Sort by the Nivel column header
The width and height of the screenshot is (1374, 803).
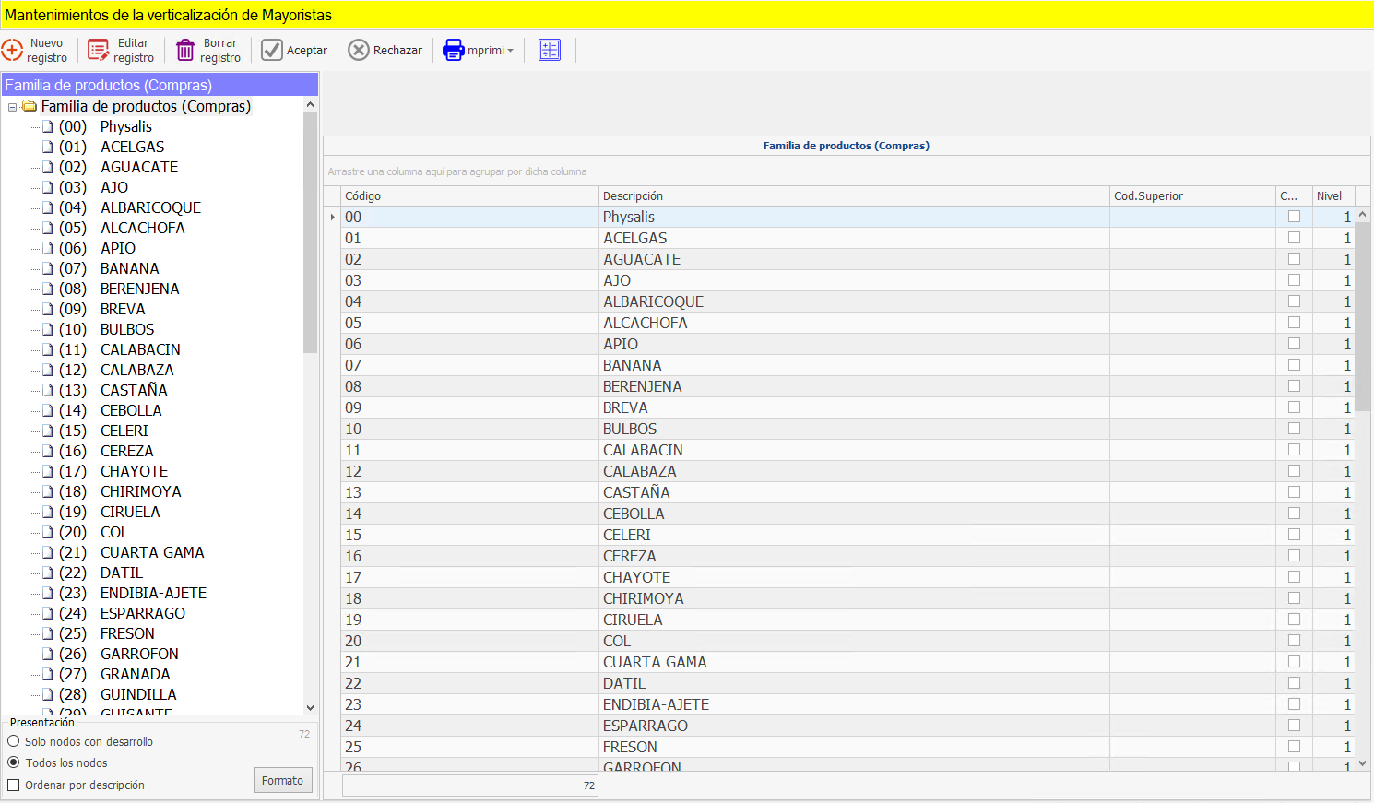[x=1333, y=195]
